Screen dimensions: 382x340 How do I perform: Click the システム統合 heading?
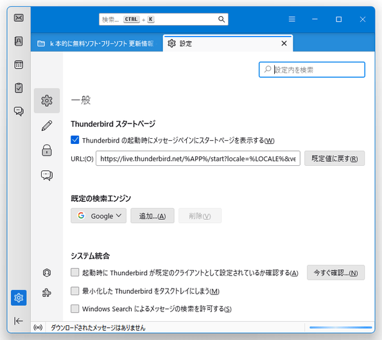pyautogui.click(x=91, y=256)
